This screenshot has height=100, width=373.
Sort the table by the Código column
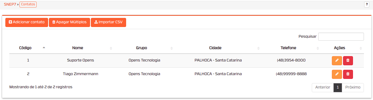click(25, 48)
